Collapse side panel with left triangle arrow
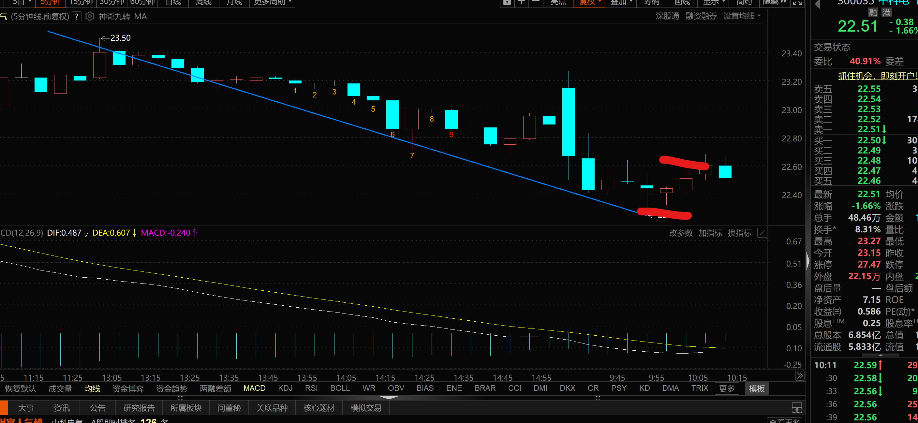918x423 pixels. 818,4
